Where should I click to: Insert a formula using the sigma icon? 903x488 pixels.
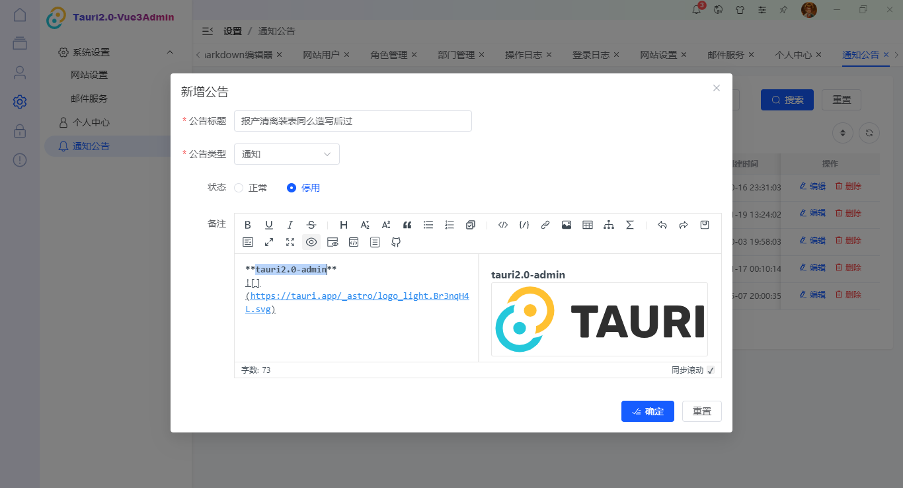(x=630, y=225)
